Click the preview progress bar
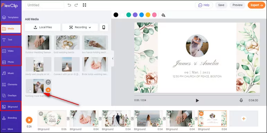 point(197,95)
